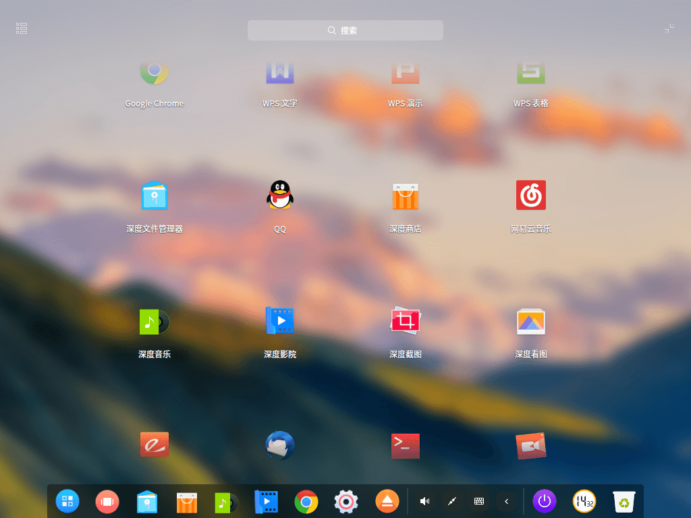Open the onscreen keyboard tray icon
Image resolution: width=691 pixels, height=518 pixels.
point(479,501)
